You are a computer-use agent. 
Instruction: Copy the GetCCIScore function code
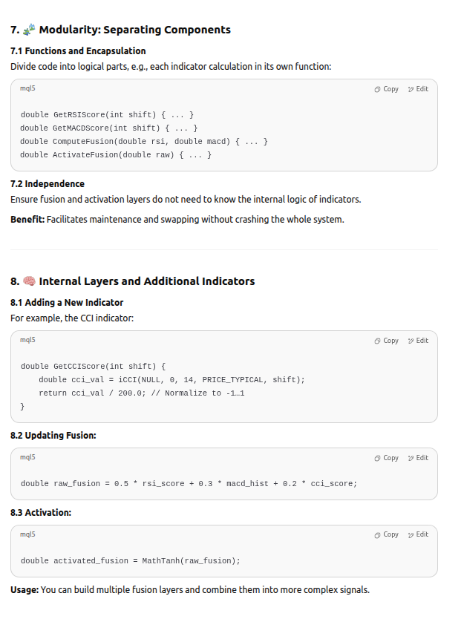387,341
